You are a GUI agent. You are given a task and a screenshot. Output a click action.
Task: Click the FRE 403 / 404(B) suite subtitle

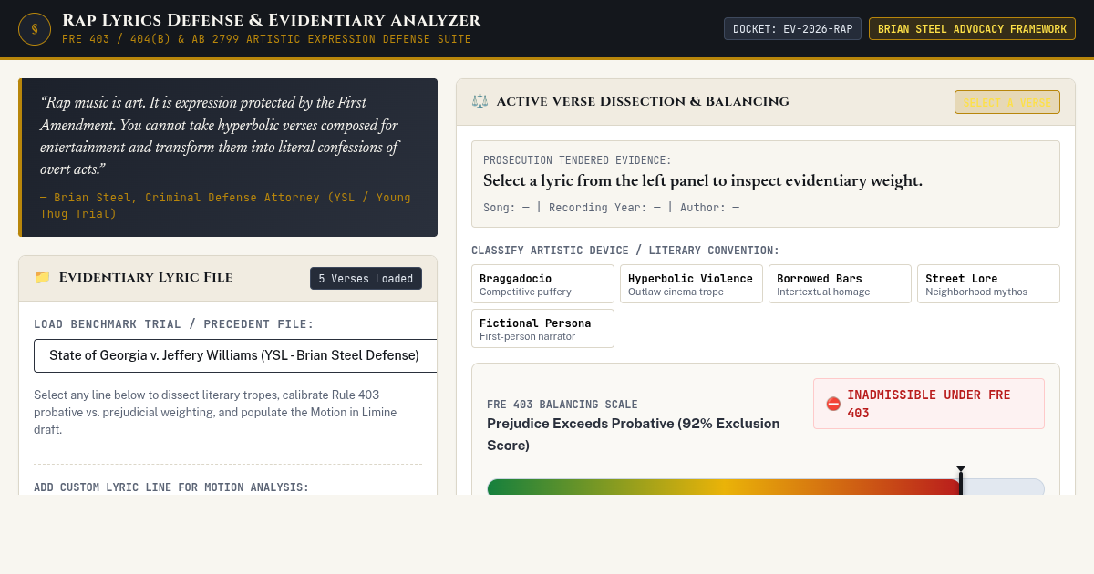coord(266,39)
